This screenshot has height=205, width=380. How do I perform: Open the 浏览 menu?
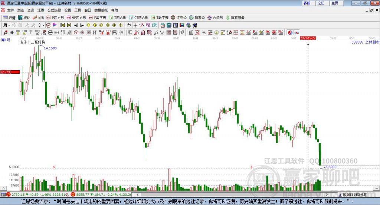coord(21,10)
